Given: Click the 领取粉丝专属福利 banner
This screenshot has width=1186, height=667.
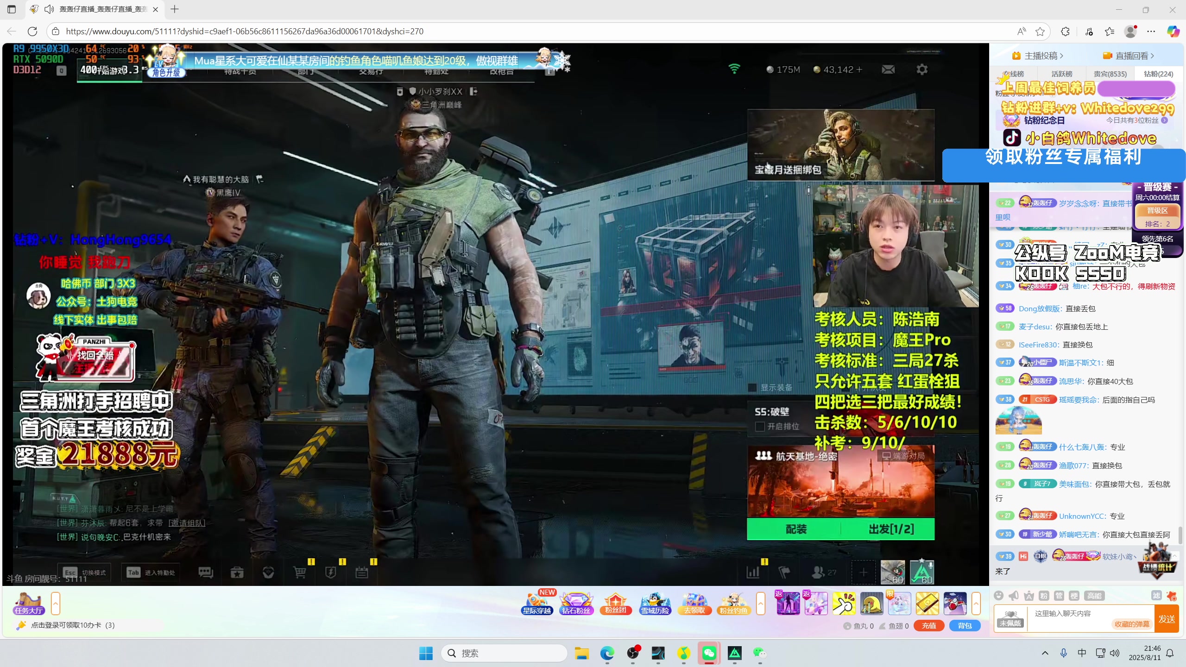Looking at the screenshot, I should (1064, 165).
